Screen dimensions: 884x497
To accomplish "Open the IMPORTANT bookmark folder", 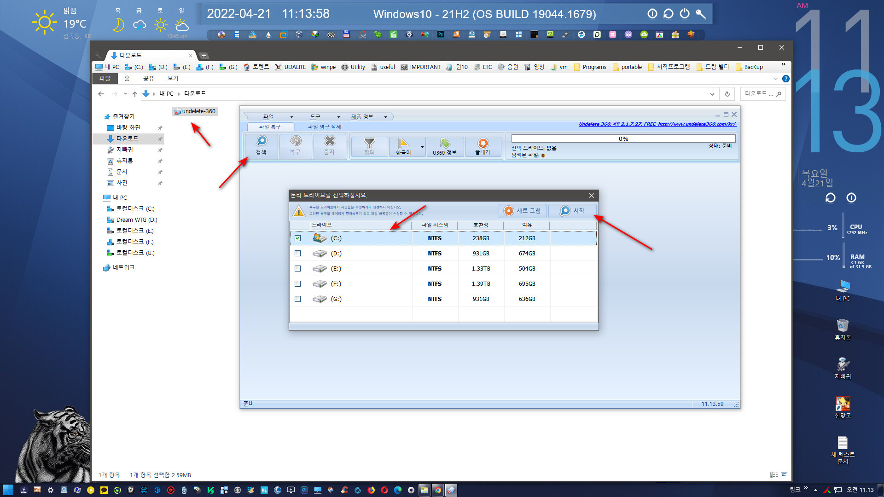I will [x=420, y=67].
